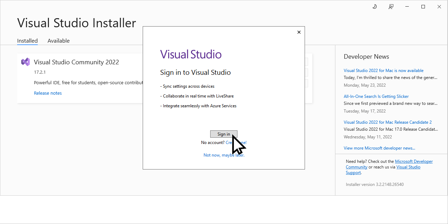Open All-In-One Search Is Getting Slicker article

click(376, 96)
